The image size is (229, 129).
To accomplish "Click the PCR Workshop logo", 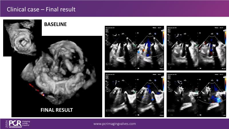I will tap(18, 124).
